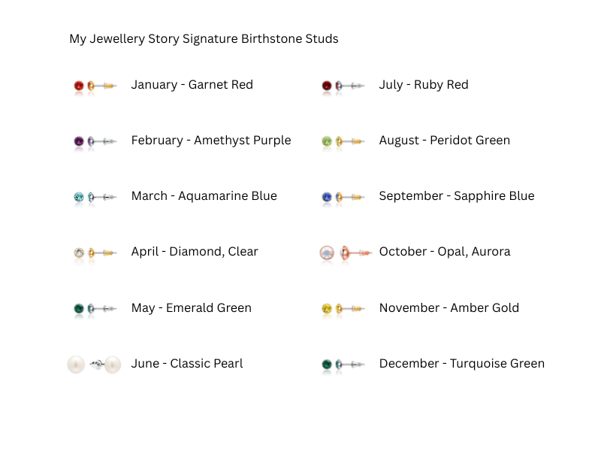Click the January garnet red stud image
601x451 pixels.
coord(95,86)
